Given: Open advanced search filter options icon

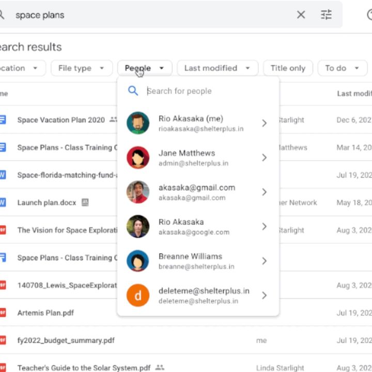Looking at the screenshot, I should point(326,14).
